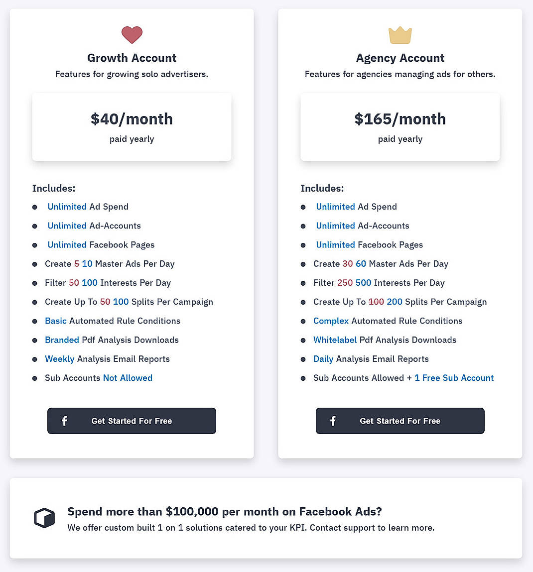Image resolution: width=533 pixels, height=572 pixels.
Task: Click Get Started For Free under Growth Account
Action: pyautogui.click(x=132, y=421)
